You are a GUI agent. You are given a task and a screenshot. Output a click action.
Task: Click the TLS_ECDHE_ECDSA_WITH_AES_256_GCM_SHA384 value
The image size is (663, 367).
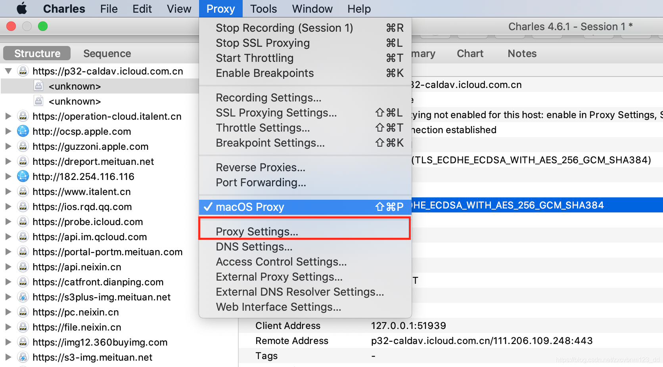click(x=531, y=160)
